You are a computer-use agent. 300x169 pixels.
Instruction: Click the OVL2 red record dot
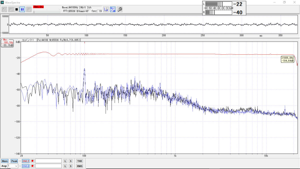[32, 166]
